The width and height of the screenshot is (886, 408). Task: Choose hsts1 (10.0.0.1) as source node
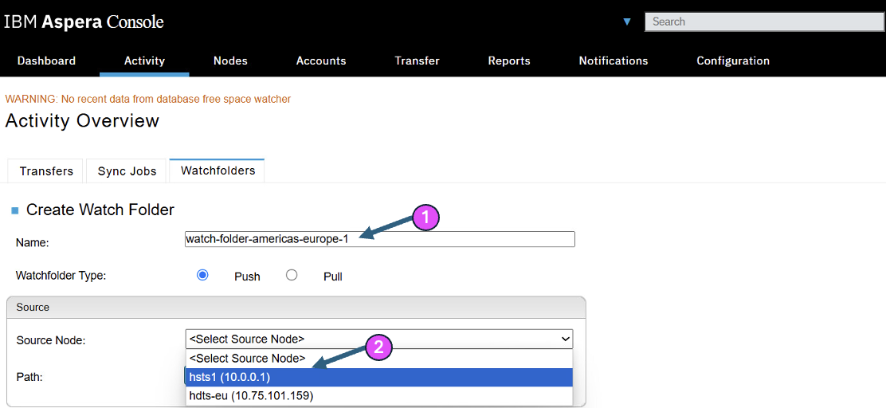pos(379,377)
